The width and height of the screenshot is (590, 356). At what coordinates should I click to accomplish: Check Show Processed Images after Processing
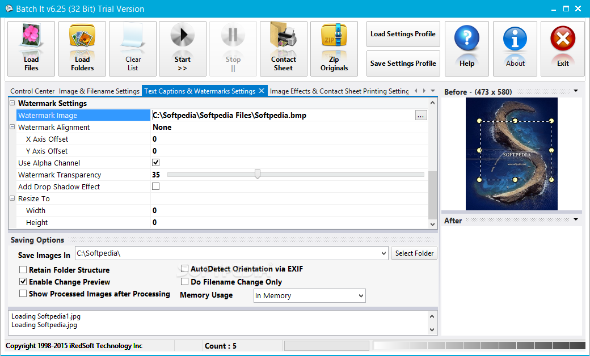[23, 293]
